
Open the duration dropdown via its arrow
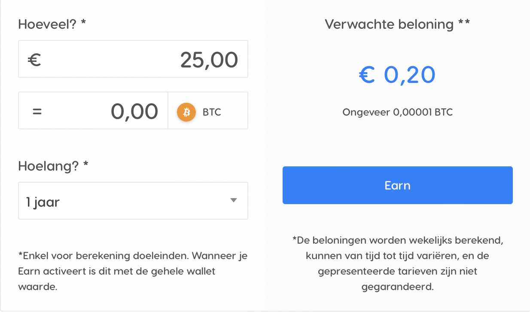coord(234,200)
